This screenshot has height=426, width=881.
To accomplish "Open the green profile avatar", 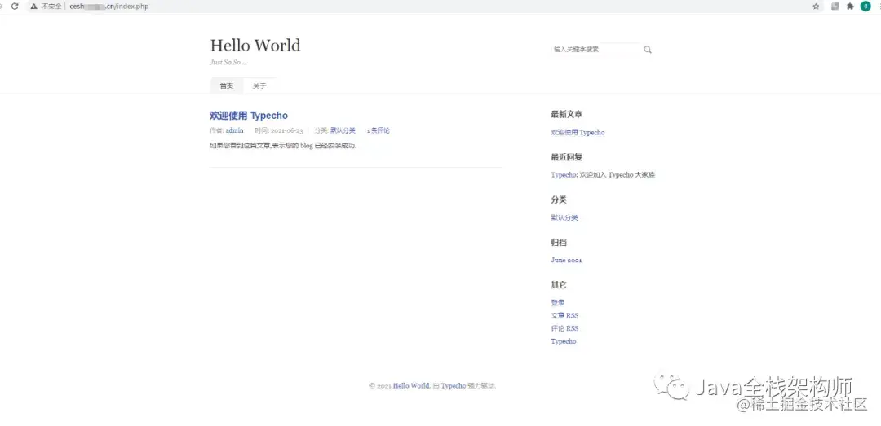I will [866, 7].
